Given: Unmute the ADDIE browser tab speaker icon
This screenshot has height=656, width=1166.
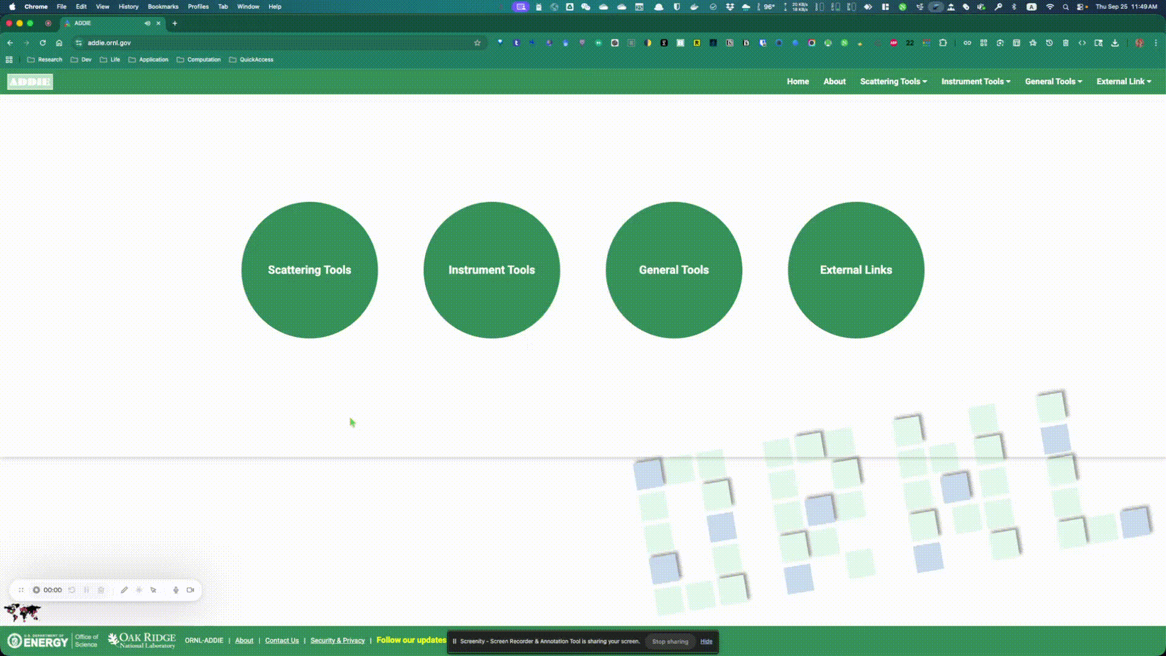Looking at the screenshot, I should 148,23.
